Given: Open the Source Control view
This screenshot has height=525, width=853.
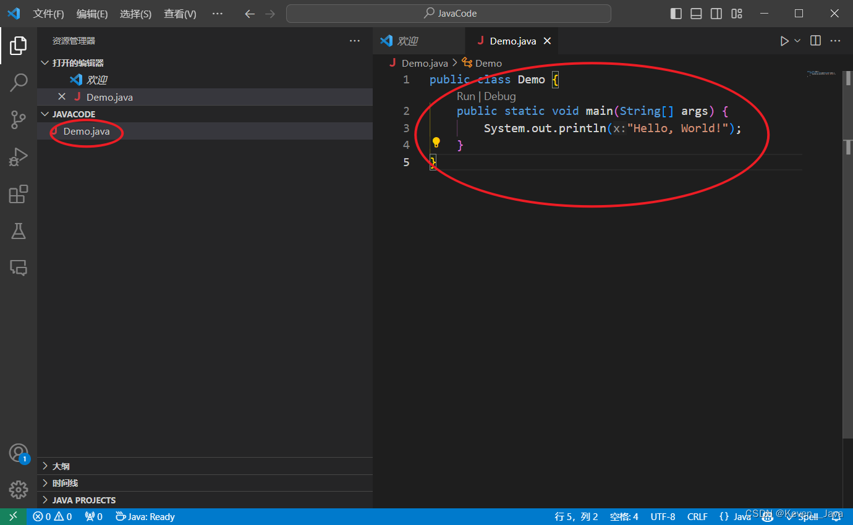Looking at the screenshot, I should tap(19, 120).
